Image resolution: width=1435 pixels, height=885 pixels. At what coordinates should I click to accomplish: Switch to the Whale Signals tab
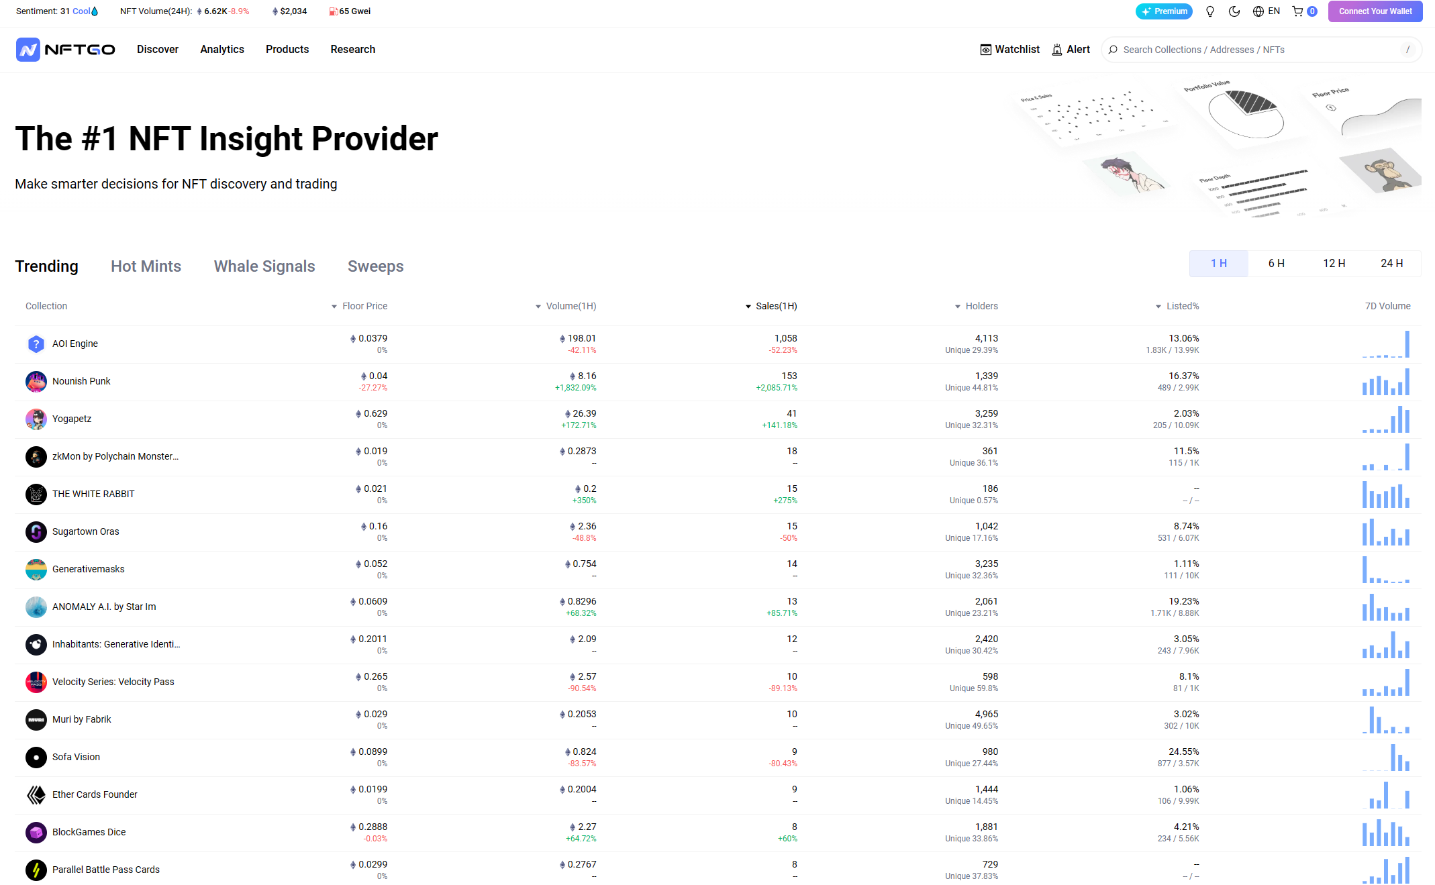(x=264, y=266)
